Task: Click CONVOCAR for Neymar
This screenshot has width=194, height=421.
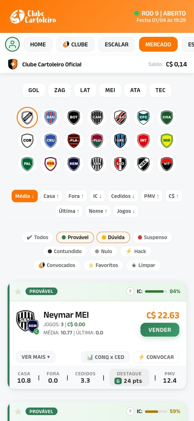Action: [x=156, y=357]
